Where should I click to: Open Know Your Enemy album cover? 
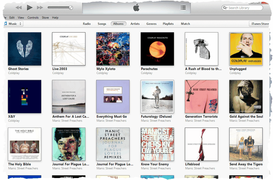coord(157,144)
